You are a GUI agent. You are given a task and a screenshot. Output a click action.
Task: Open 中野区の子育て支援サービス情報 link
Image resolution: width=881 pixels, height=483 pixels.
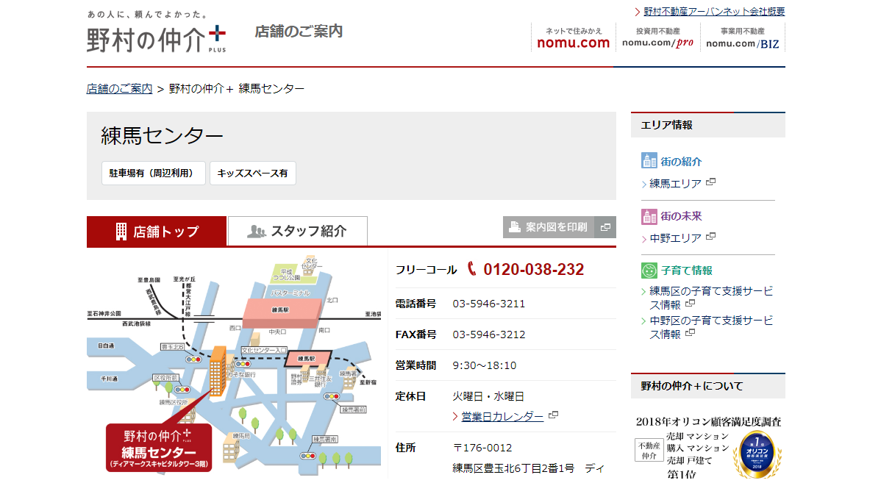point(710,327)
